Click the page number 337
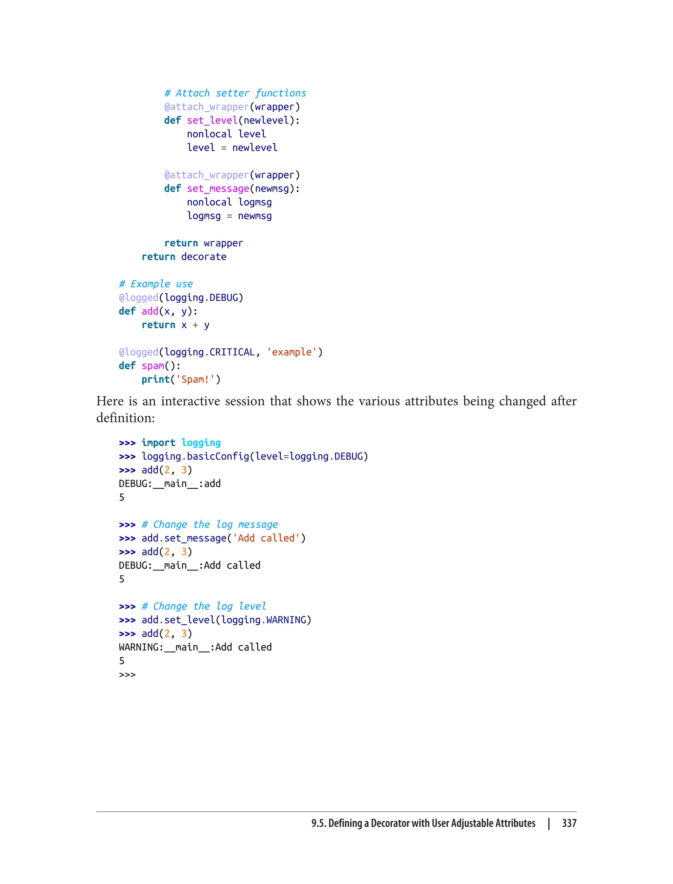Screen dimensions: 673x884 click(569, 823)
